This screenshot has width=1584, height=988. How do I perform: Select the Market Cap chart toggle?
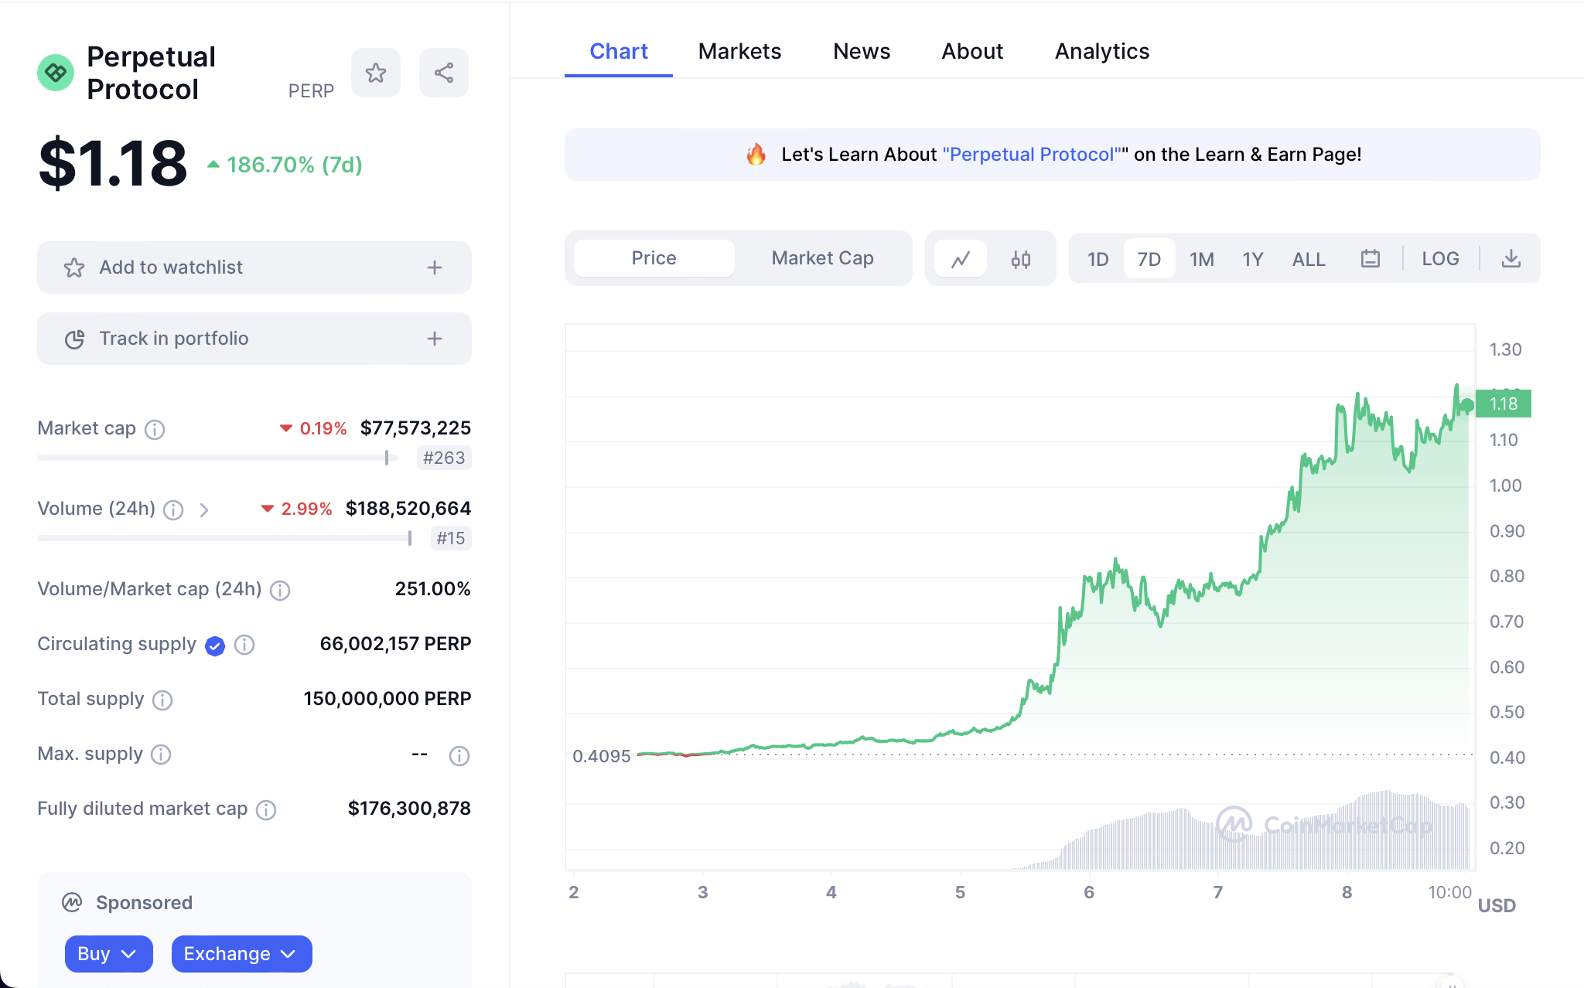click(822, 258)
